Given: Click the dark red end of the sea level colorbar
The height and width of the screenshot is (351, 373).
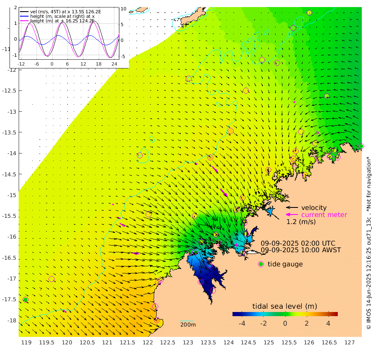Looking at the screenshot, I should [x=335, y=314].
